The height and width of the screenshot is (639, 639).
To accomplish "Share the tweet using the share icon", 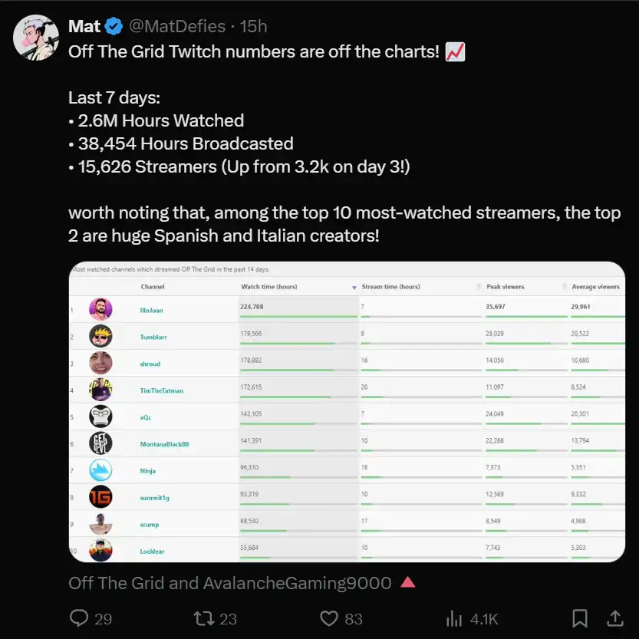I will tap(614, 618).
